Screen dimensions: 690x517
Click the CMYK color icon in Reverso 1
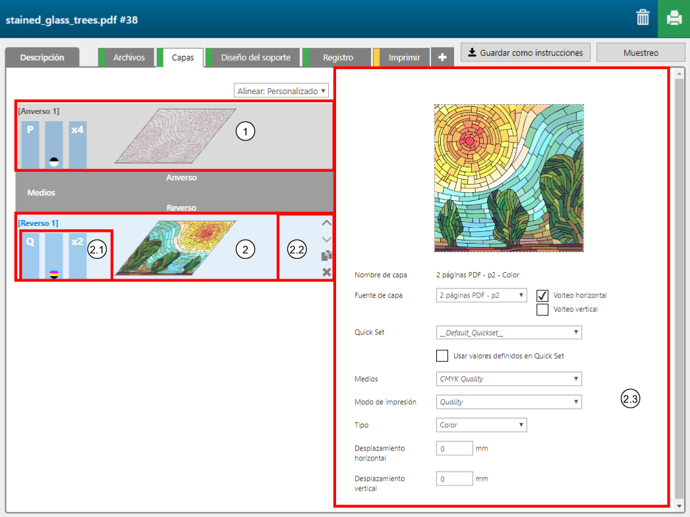[54, 275]
